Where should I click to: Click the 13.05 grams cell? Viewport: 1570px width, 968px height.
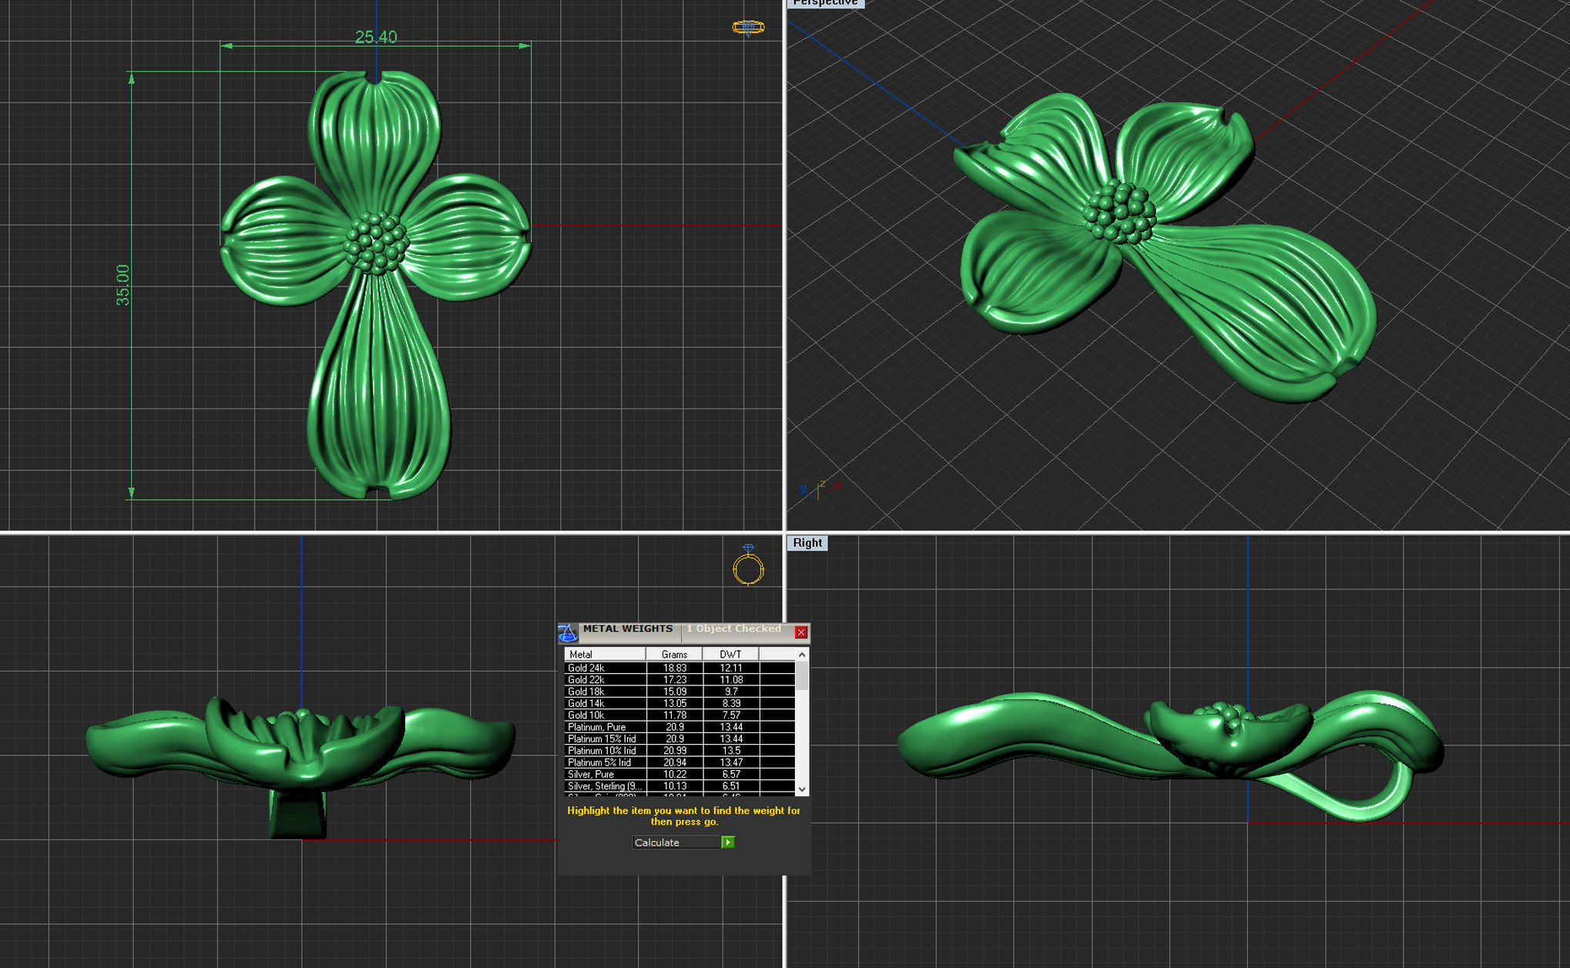click(x=674, y=703)
